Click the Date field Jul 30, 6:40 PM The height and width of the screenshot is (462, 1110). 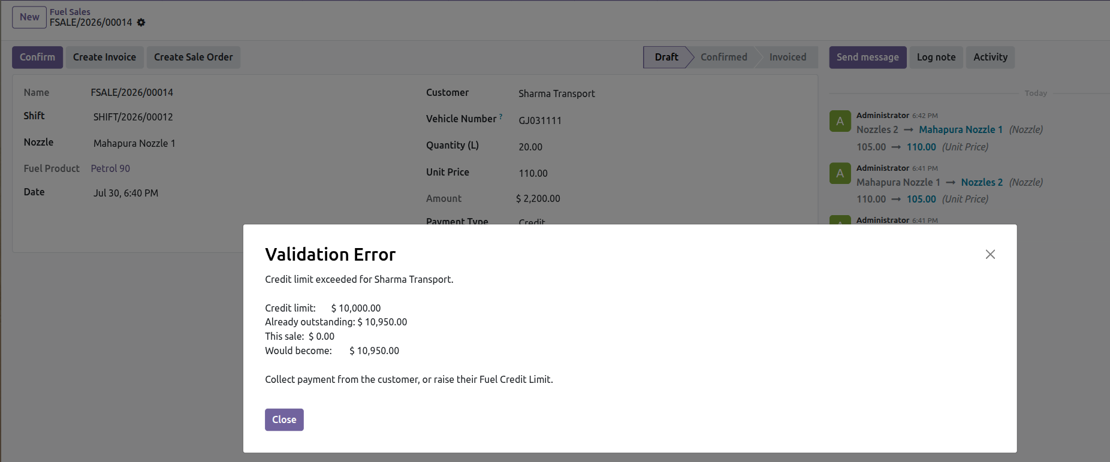(126, 193)
